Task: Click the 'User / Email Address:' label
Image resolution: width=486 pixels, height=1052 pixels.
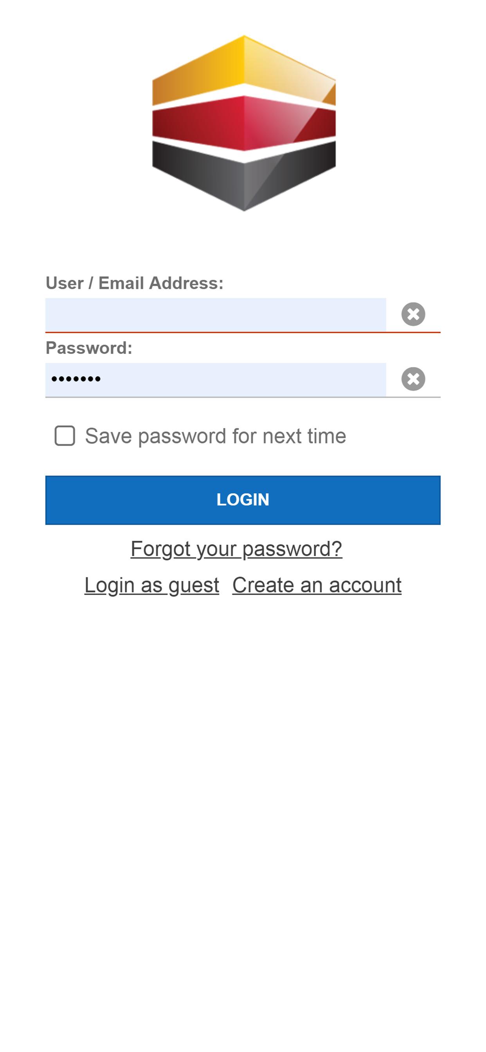Action: 134,283
